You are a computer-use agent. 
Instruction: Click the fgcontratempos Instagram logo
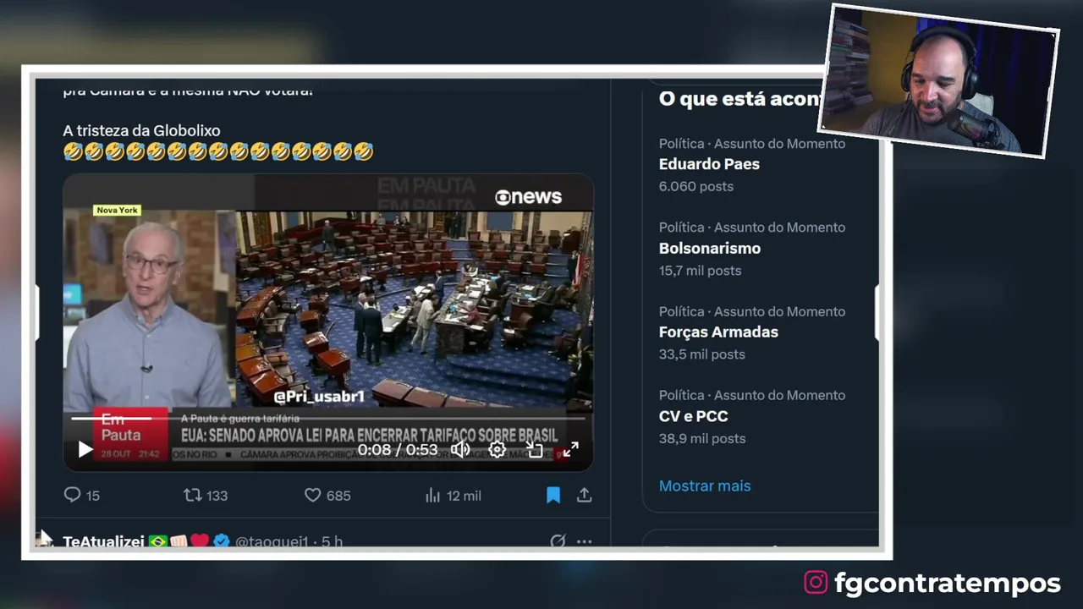click(x=816, y=583)
